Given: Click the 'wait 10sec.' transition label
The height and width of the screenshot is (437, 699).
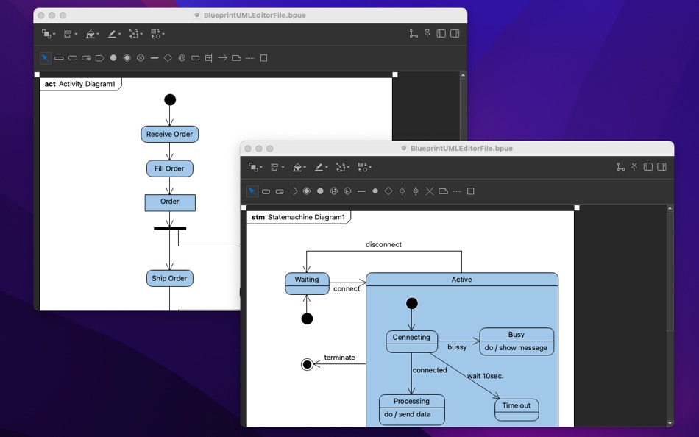Looking at the screenshot, I should click(485, 376).
